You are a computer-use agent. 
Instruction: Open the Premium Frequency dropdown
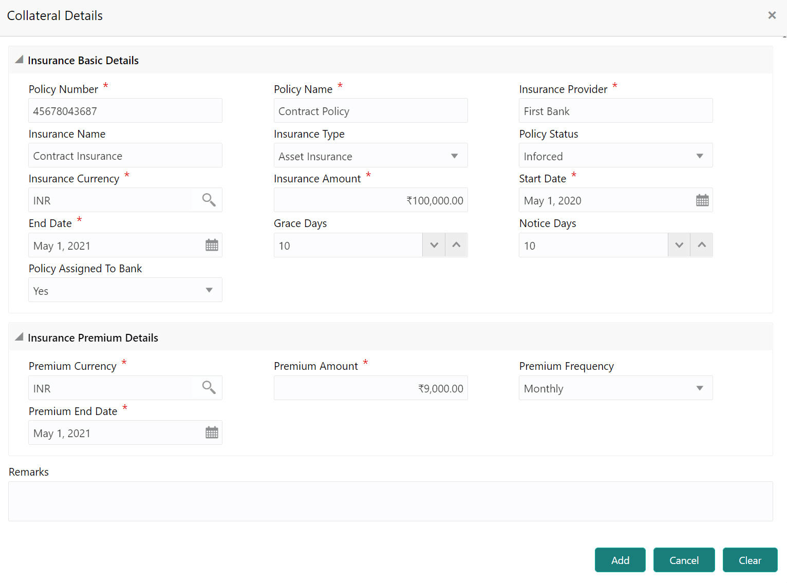click(x=700, y=388)
